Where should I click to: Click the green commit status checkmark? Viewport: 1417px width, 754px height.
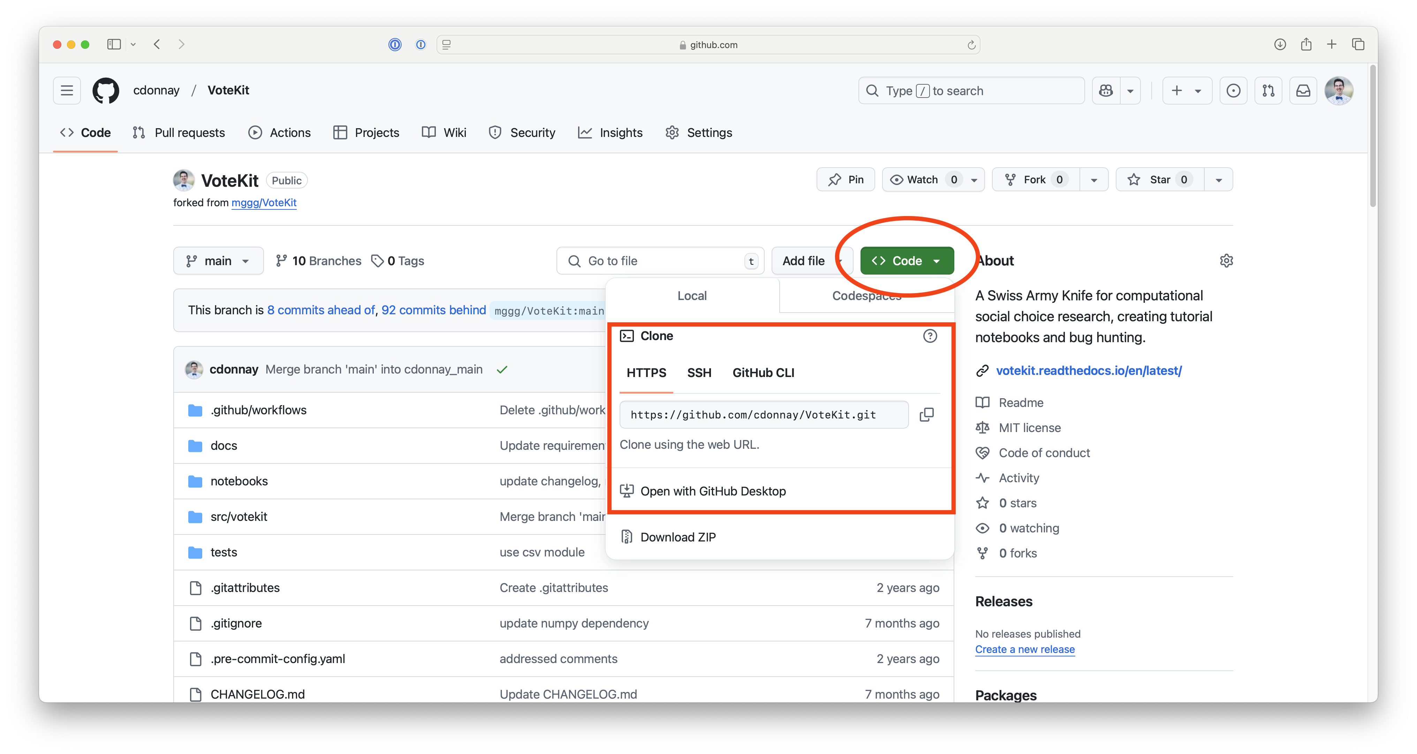click(x=502, y=369)
